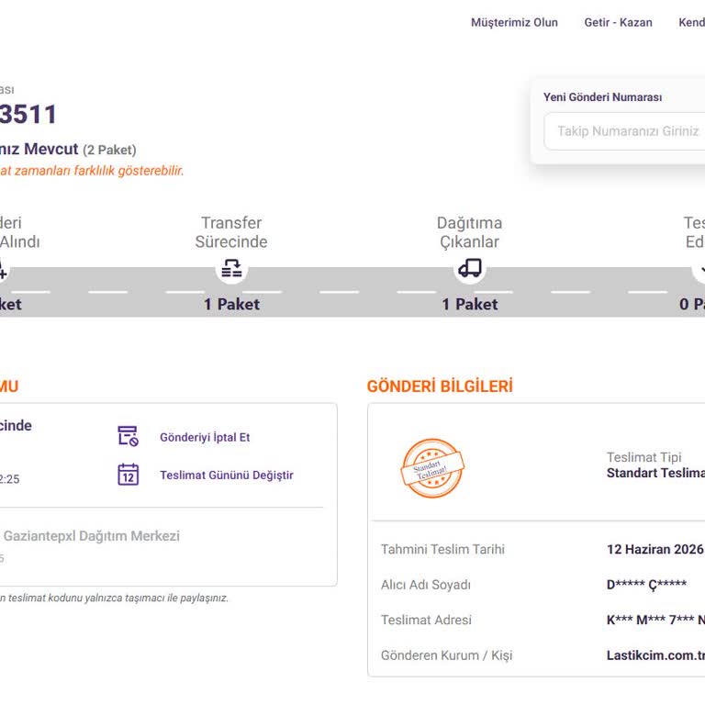Image resolution: width=705 pixels, height=705 pixels.
Task: Click the masked recipient name D***** Ç*****
Action: point(646,585)
